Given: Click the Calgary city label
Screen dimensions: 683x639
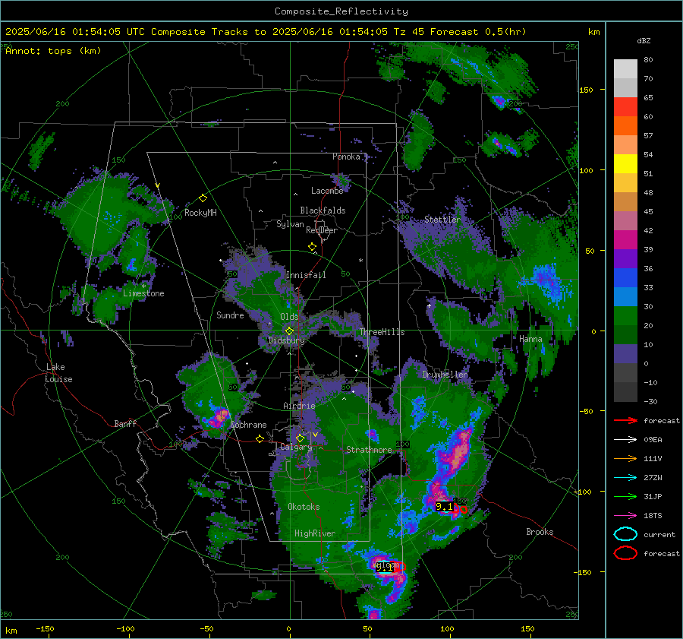Looking at the screenshot, I should (x=296, y=447).
